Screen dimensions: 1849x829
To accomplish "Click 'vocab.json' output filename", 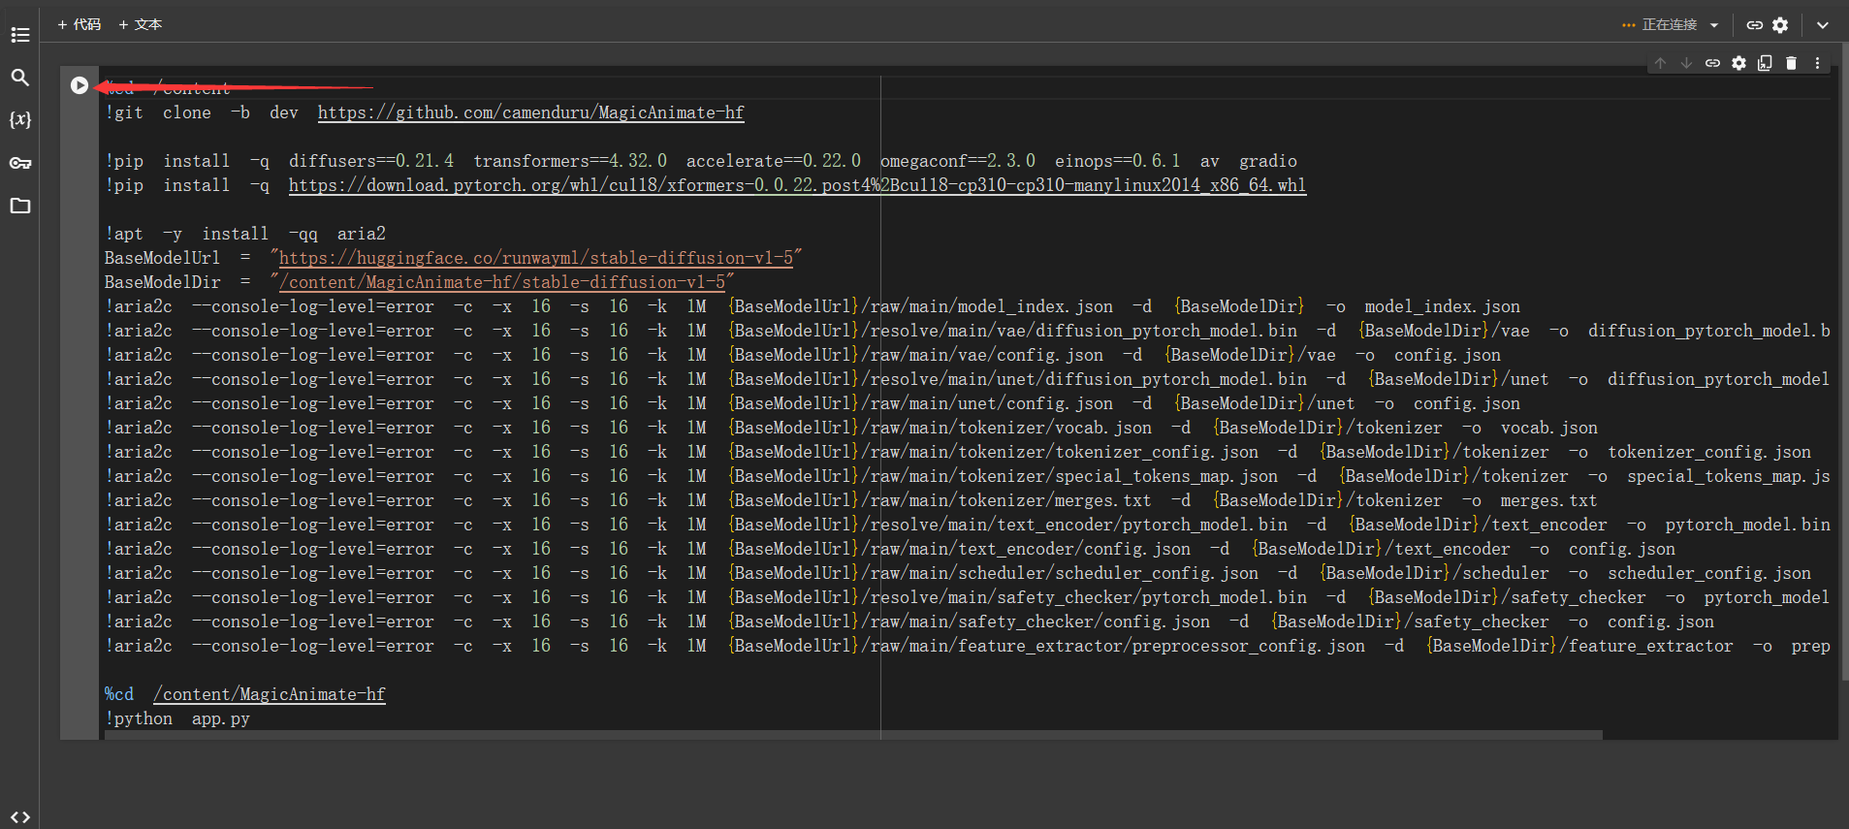I will click(x=1549, y=428).
